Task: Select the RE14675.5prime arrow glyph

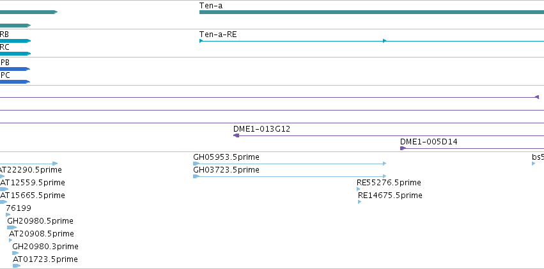Action: 360,202
